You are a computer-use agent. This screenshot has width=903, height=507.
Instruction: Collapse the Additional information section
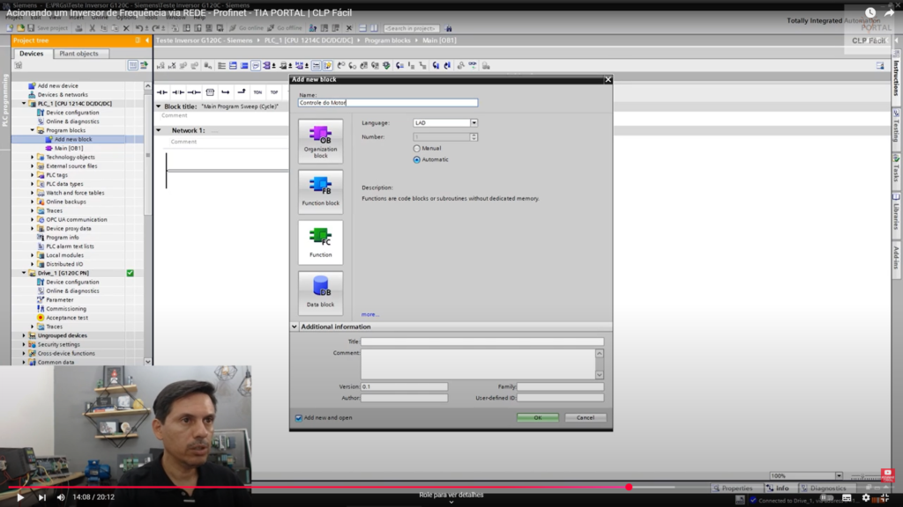click(295, 327)
